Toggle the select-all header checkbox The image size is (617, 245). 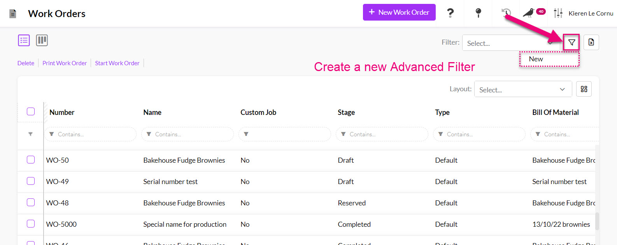[x=31, y=112]
